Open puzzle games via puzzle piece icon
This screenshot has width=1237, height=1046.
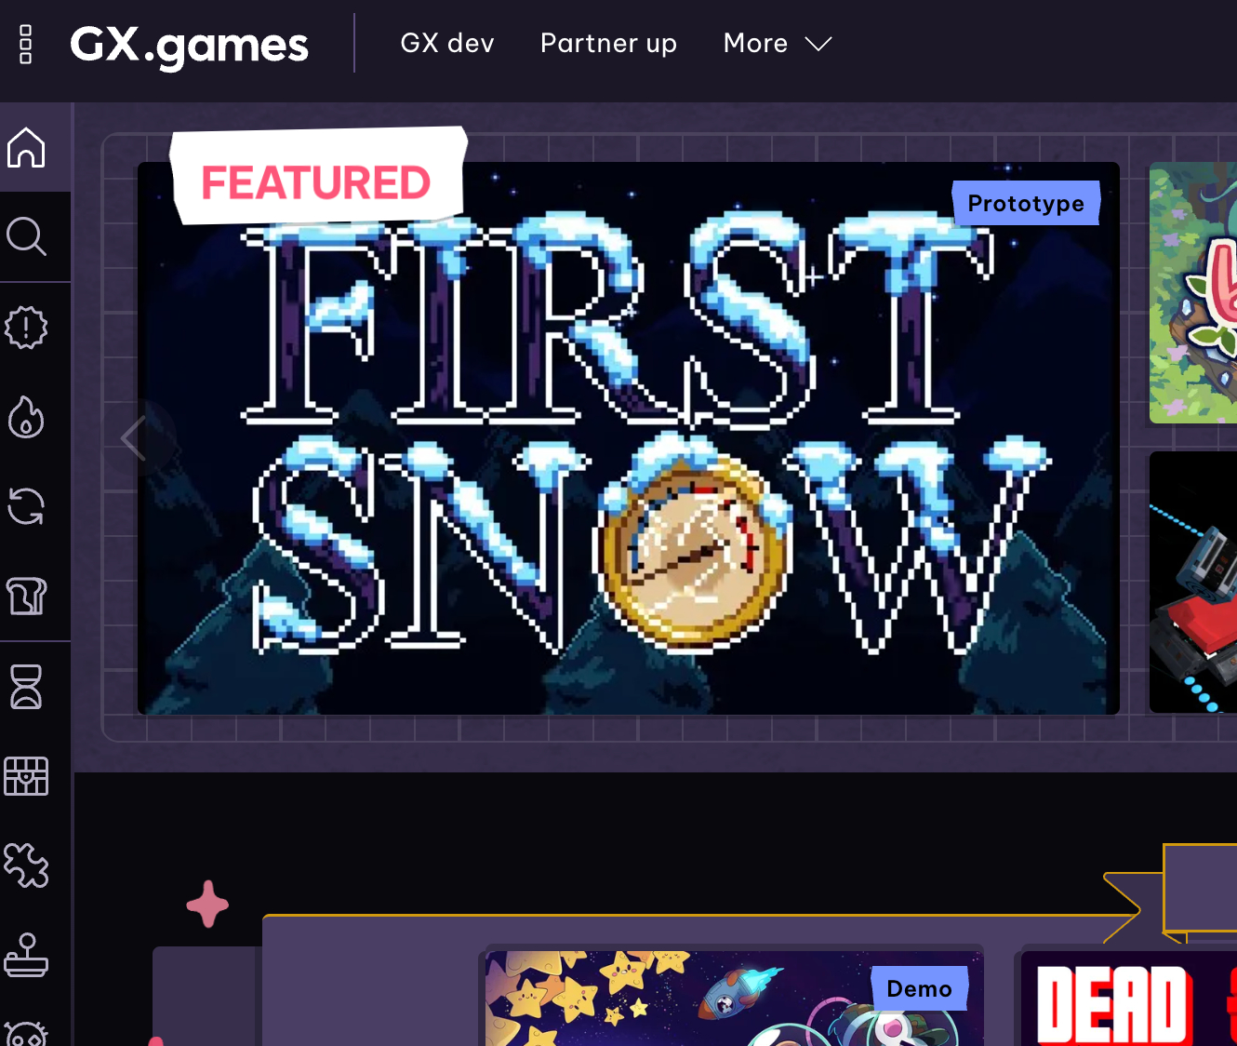(x=26, y=865)
